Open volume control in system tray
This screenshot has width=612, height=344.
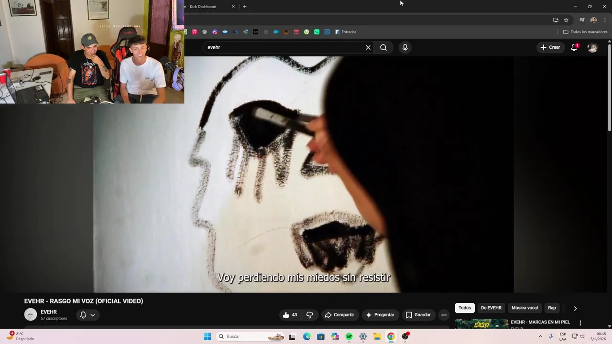pos(582,336)
